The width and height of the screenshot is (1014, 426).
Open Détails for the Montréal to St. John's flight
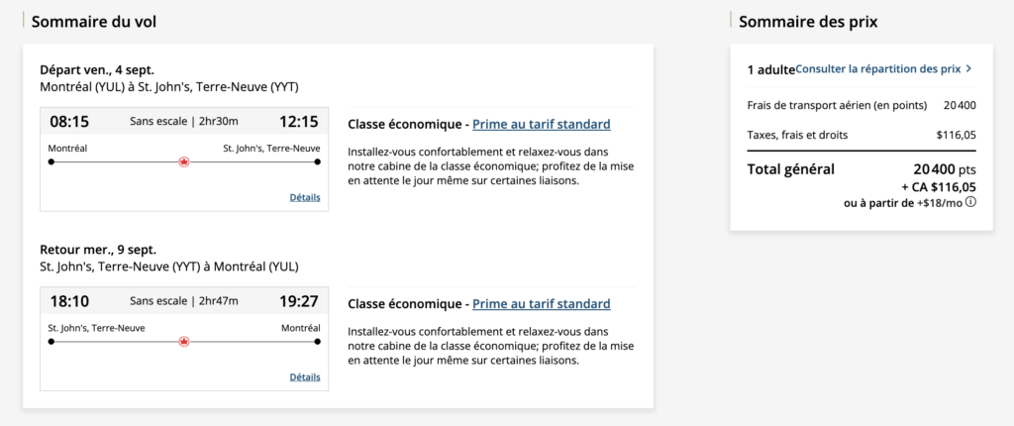(305, 197)
